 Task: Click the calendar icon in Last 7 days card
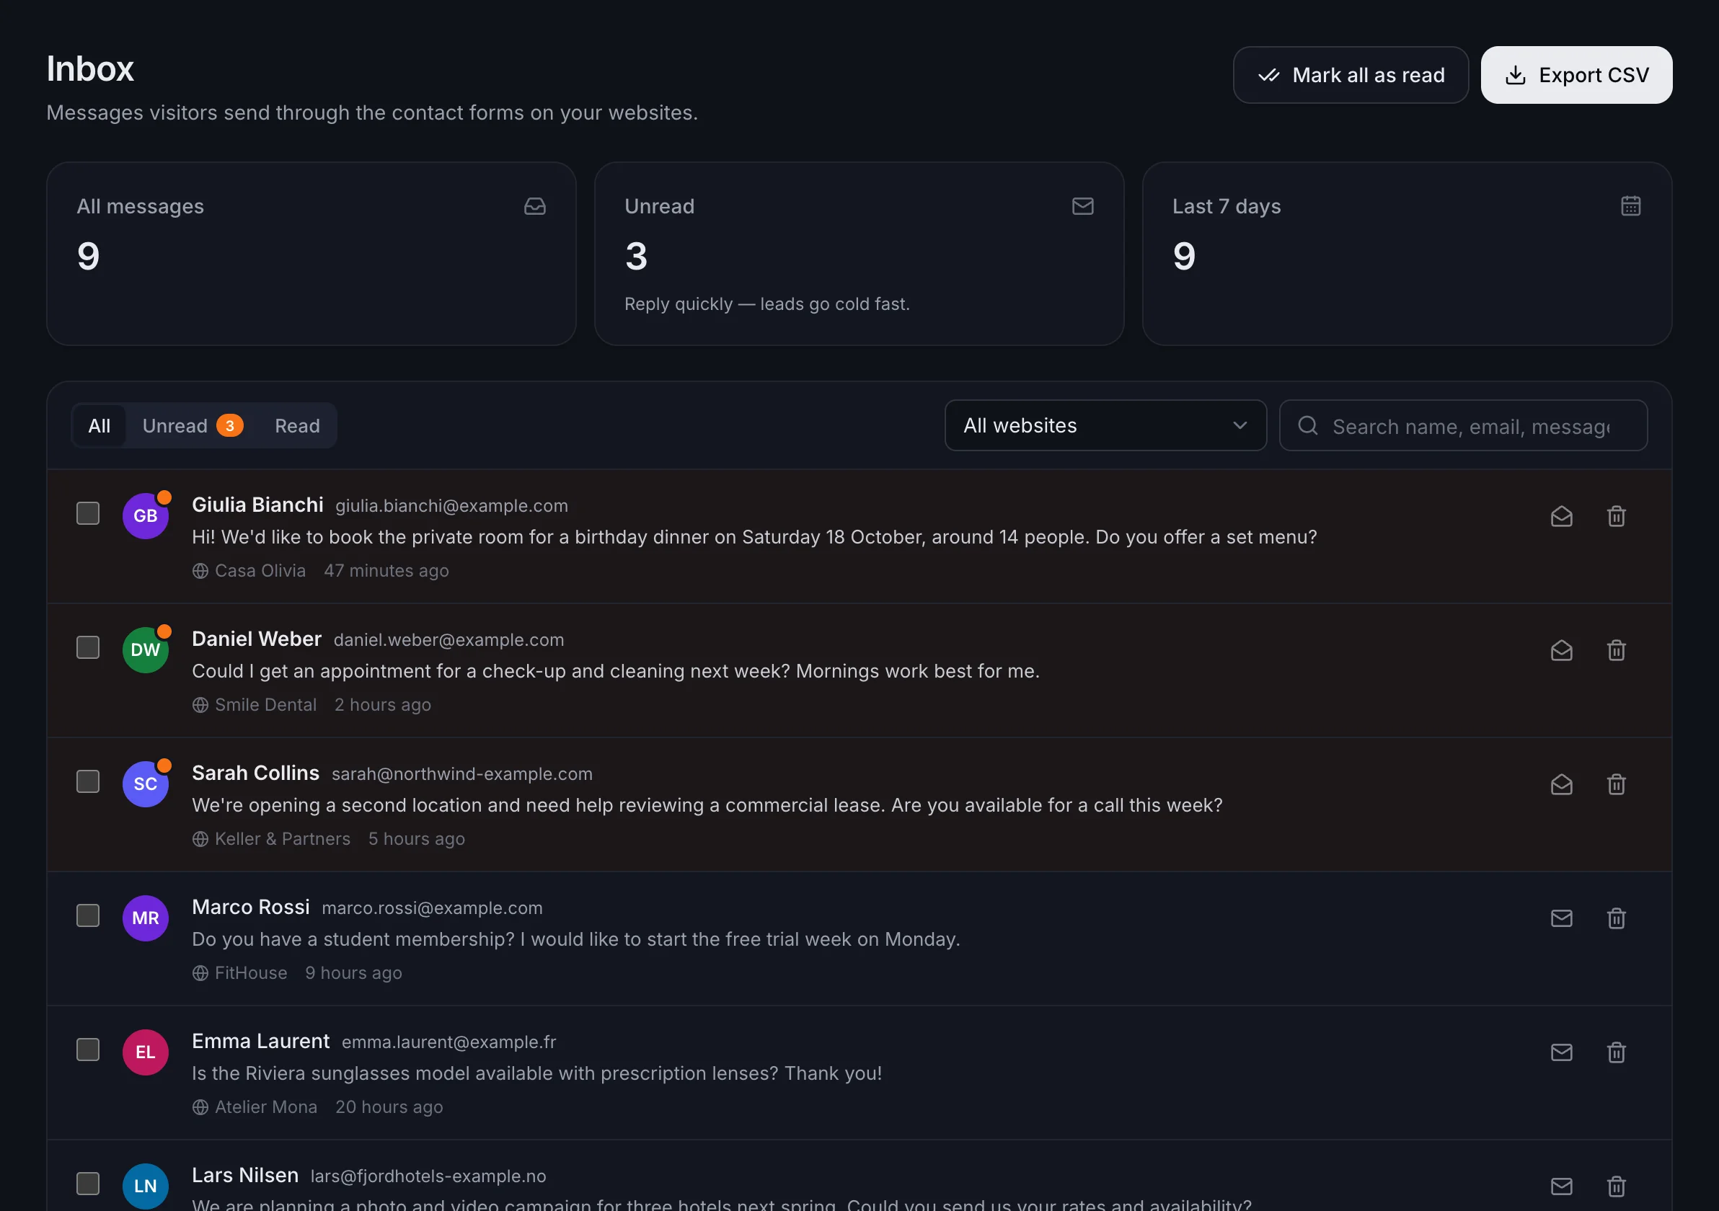pos(1630,206)
